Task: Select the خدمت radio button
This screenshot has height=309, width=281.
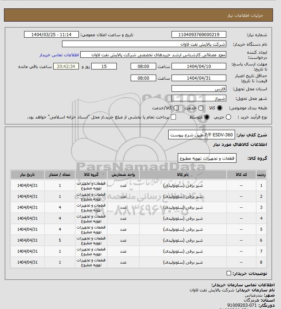Action: coord(201,108)
